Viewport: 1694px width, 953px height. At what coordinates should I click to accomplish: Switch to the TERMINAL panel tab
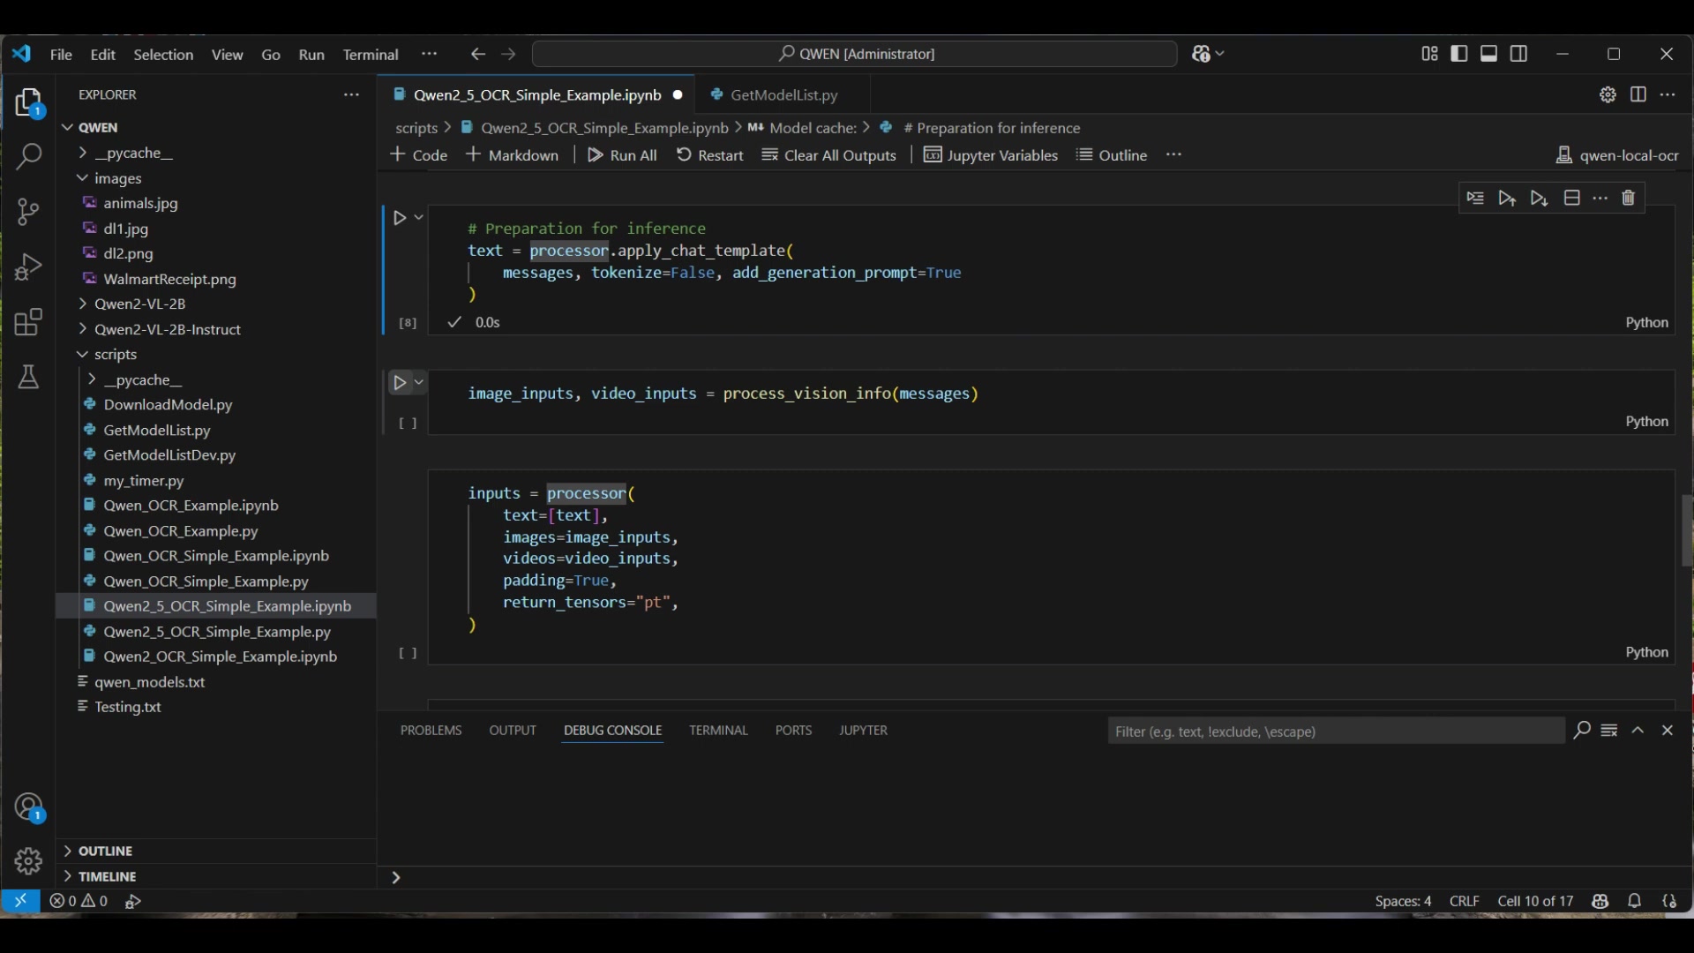(718, 731)
